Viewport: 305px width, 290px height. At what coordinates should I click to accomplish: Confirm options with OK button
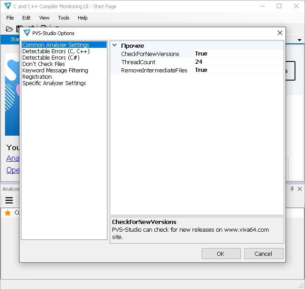tap(221, 254)
